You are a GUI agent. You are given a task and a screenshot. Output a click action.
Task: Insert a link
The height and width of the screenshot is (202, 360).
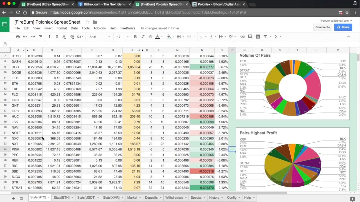[242, 36]
